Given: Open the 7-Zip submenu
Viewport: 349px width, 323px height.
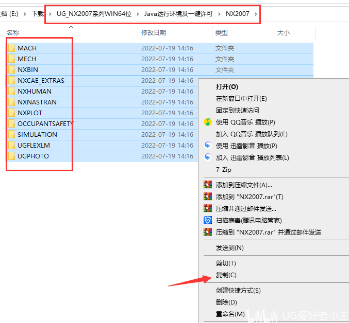Looking at the screenshot, I should [x=223, y=170].
